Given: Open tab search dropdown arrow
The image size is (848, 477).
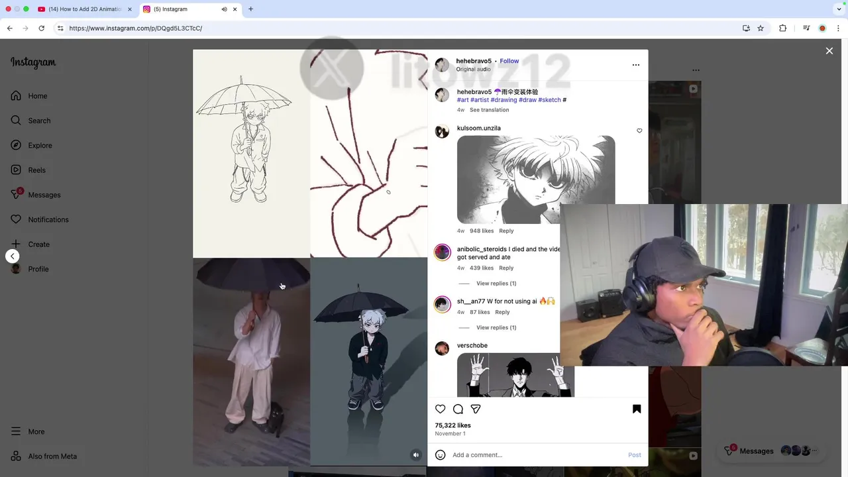Looking at the screenshot, I should pyautogui.click(x=839, y=9).
